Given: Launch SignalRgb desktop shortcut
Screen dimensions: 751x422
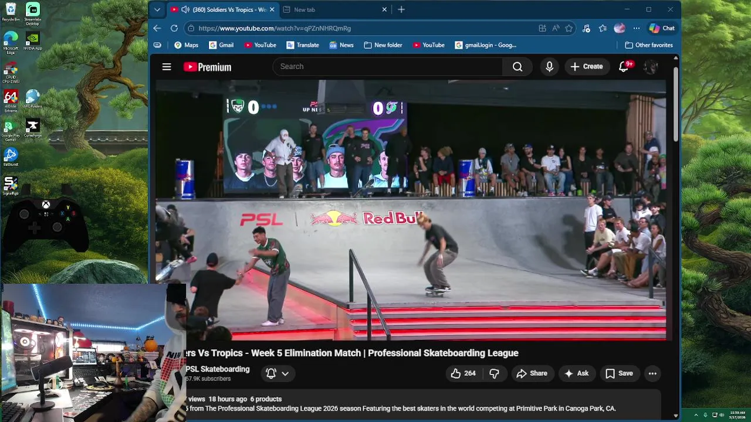Looking at the screenshot, I should [11, 186].
